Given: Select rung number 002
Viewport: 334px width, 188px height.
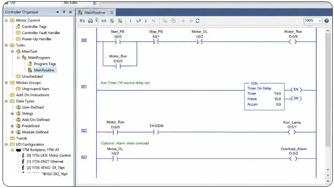Looking at the screenshot, I should click(84, 130).
